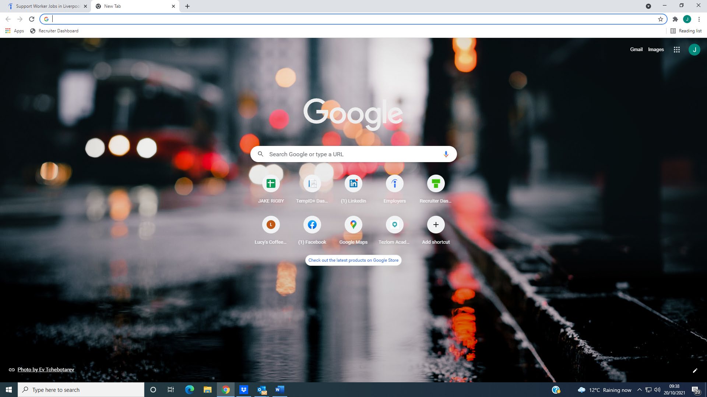Viewport: 707px width, 397px height.
Task: Expand the tab search dropdown arrow
Action: 648,6
